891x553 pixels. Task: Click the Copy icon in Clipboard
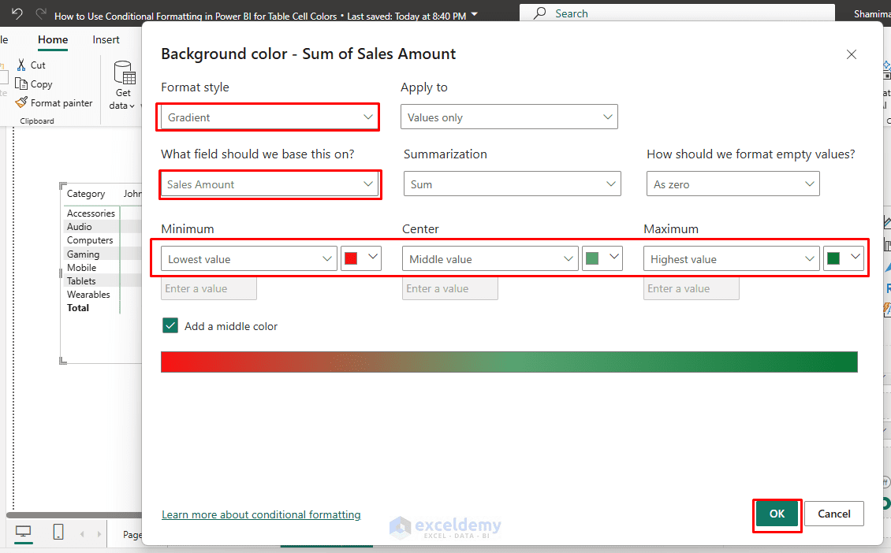tap(21, 84)
